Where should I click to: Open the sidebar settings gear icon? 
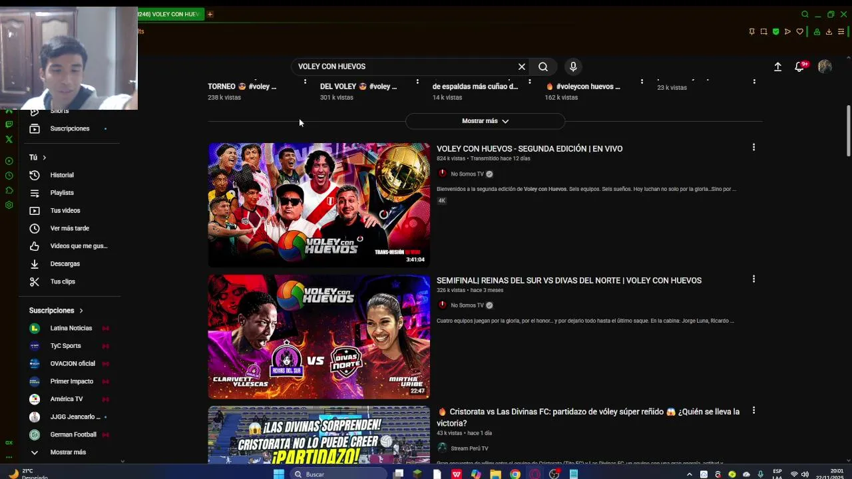[x=9, y=205]
